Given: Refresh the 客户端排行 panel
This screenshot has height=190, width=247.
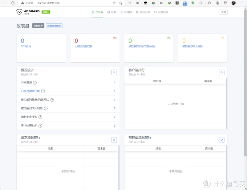Looking at the screenshot, I should point(222,73).
